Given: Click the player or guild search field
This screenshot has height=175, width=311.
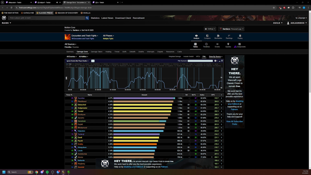Looking at the screenshot, I should pyautogui.click(x=47, y=18).
